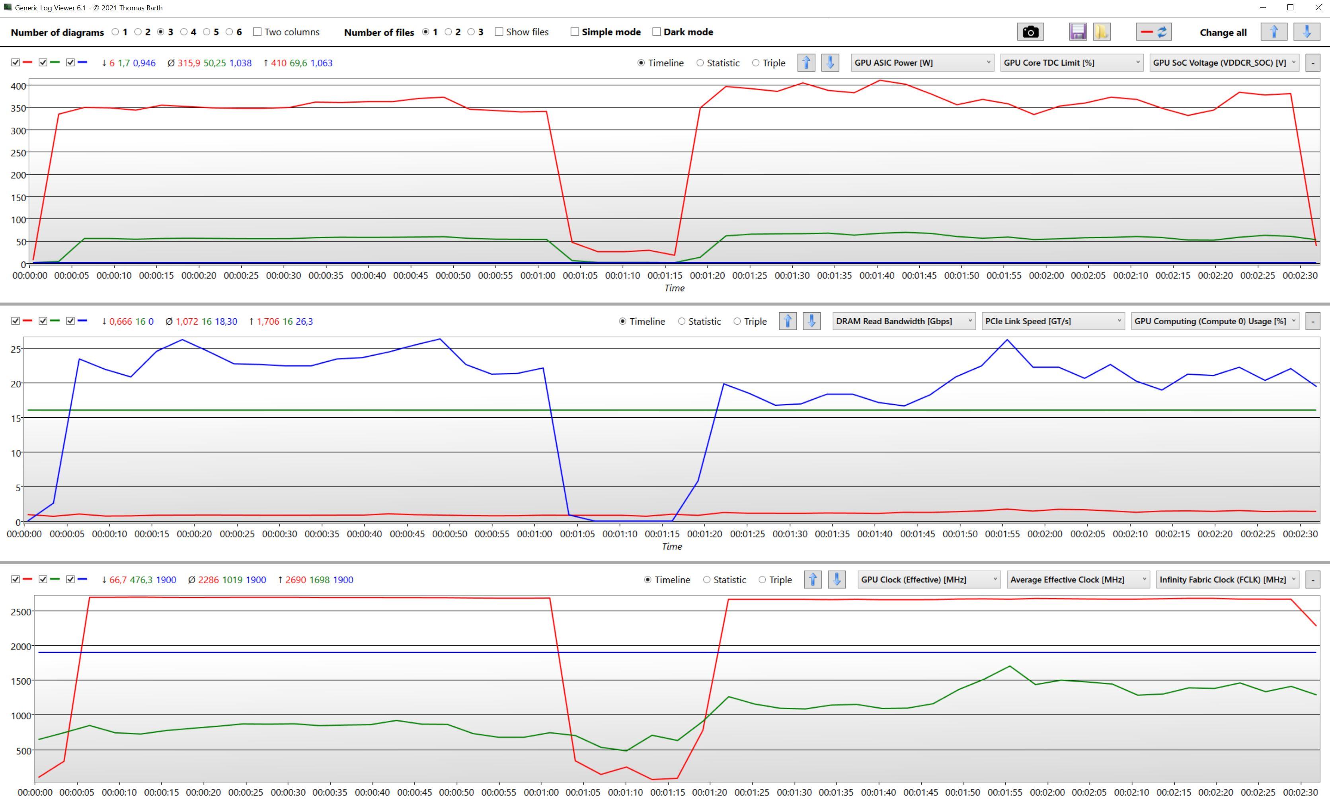Click the Change all down arrow
The height and width of the screenshot is (800, 1330).
click(1306, 32)
